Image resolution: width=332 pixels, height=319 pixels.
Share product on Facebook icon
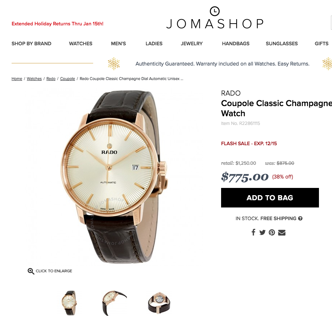[253, 232]
